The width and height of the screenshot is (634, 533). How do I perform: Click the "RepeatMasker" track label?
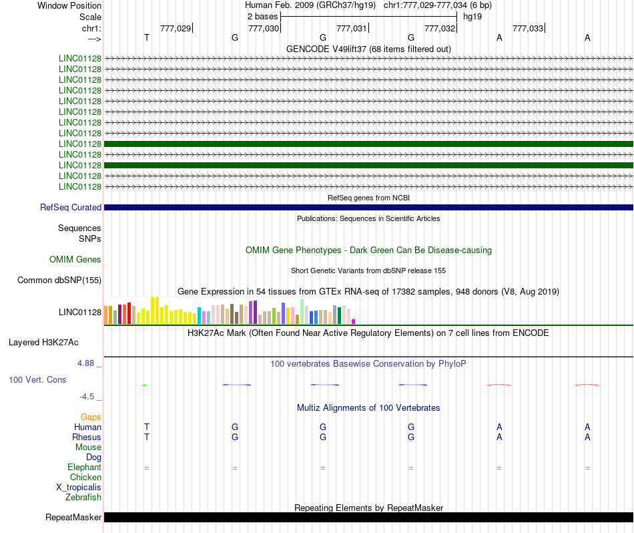click(73, 517)
